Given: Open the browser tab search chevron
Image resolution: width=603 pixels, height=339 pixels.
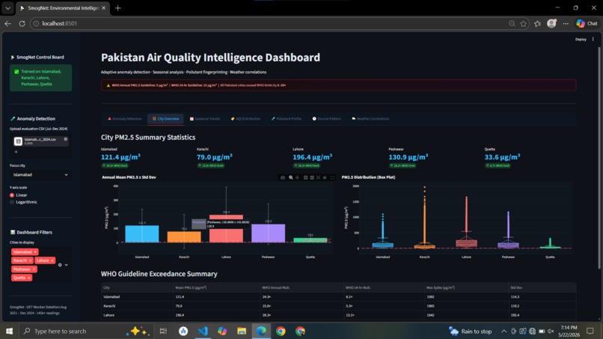Looking at the screenshot, I should click(7, 7).
